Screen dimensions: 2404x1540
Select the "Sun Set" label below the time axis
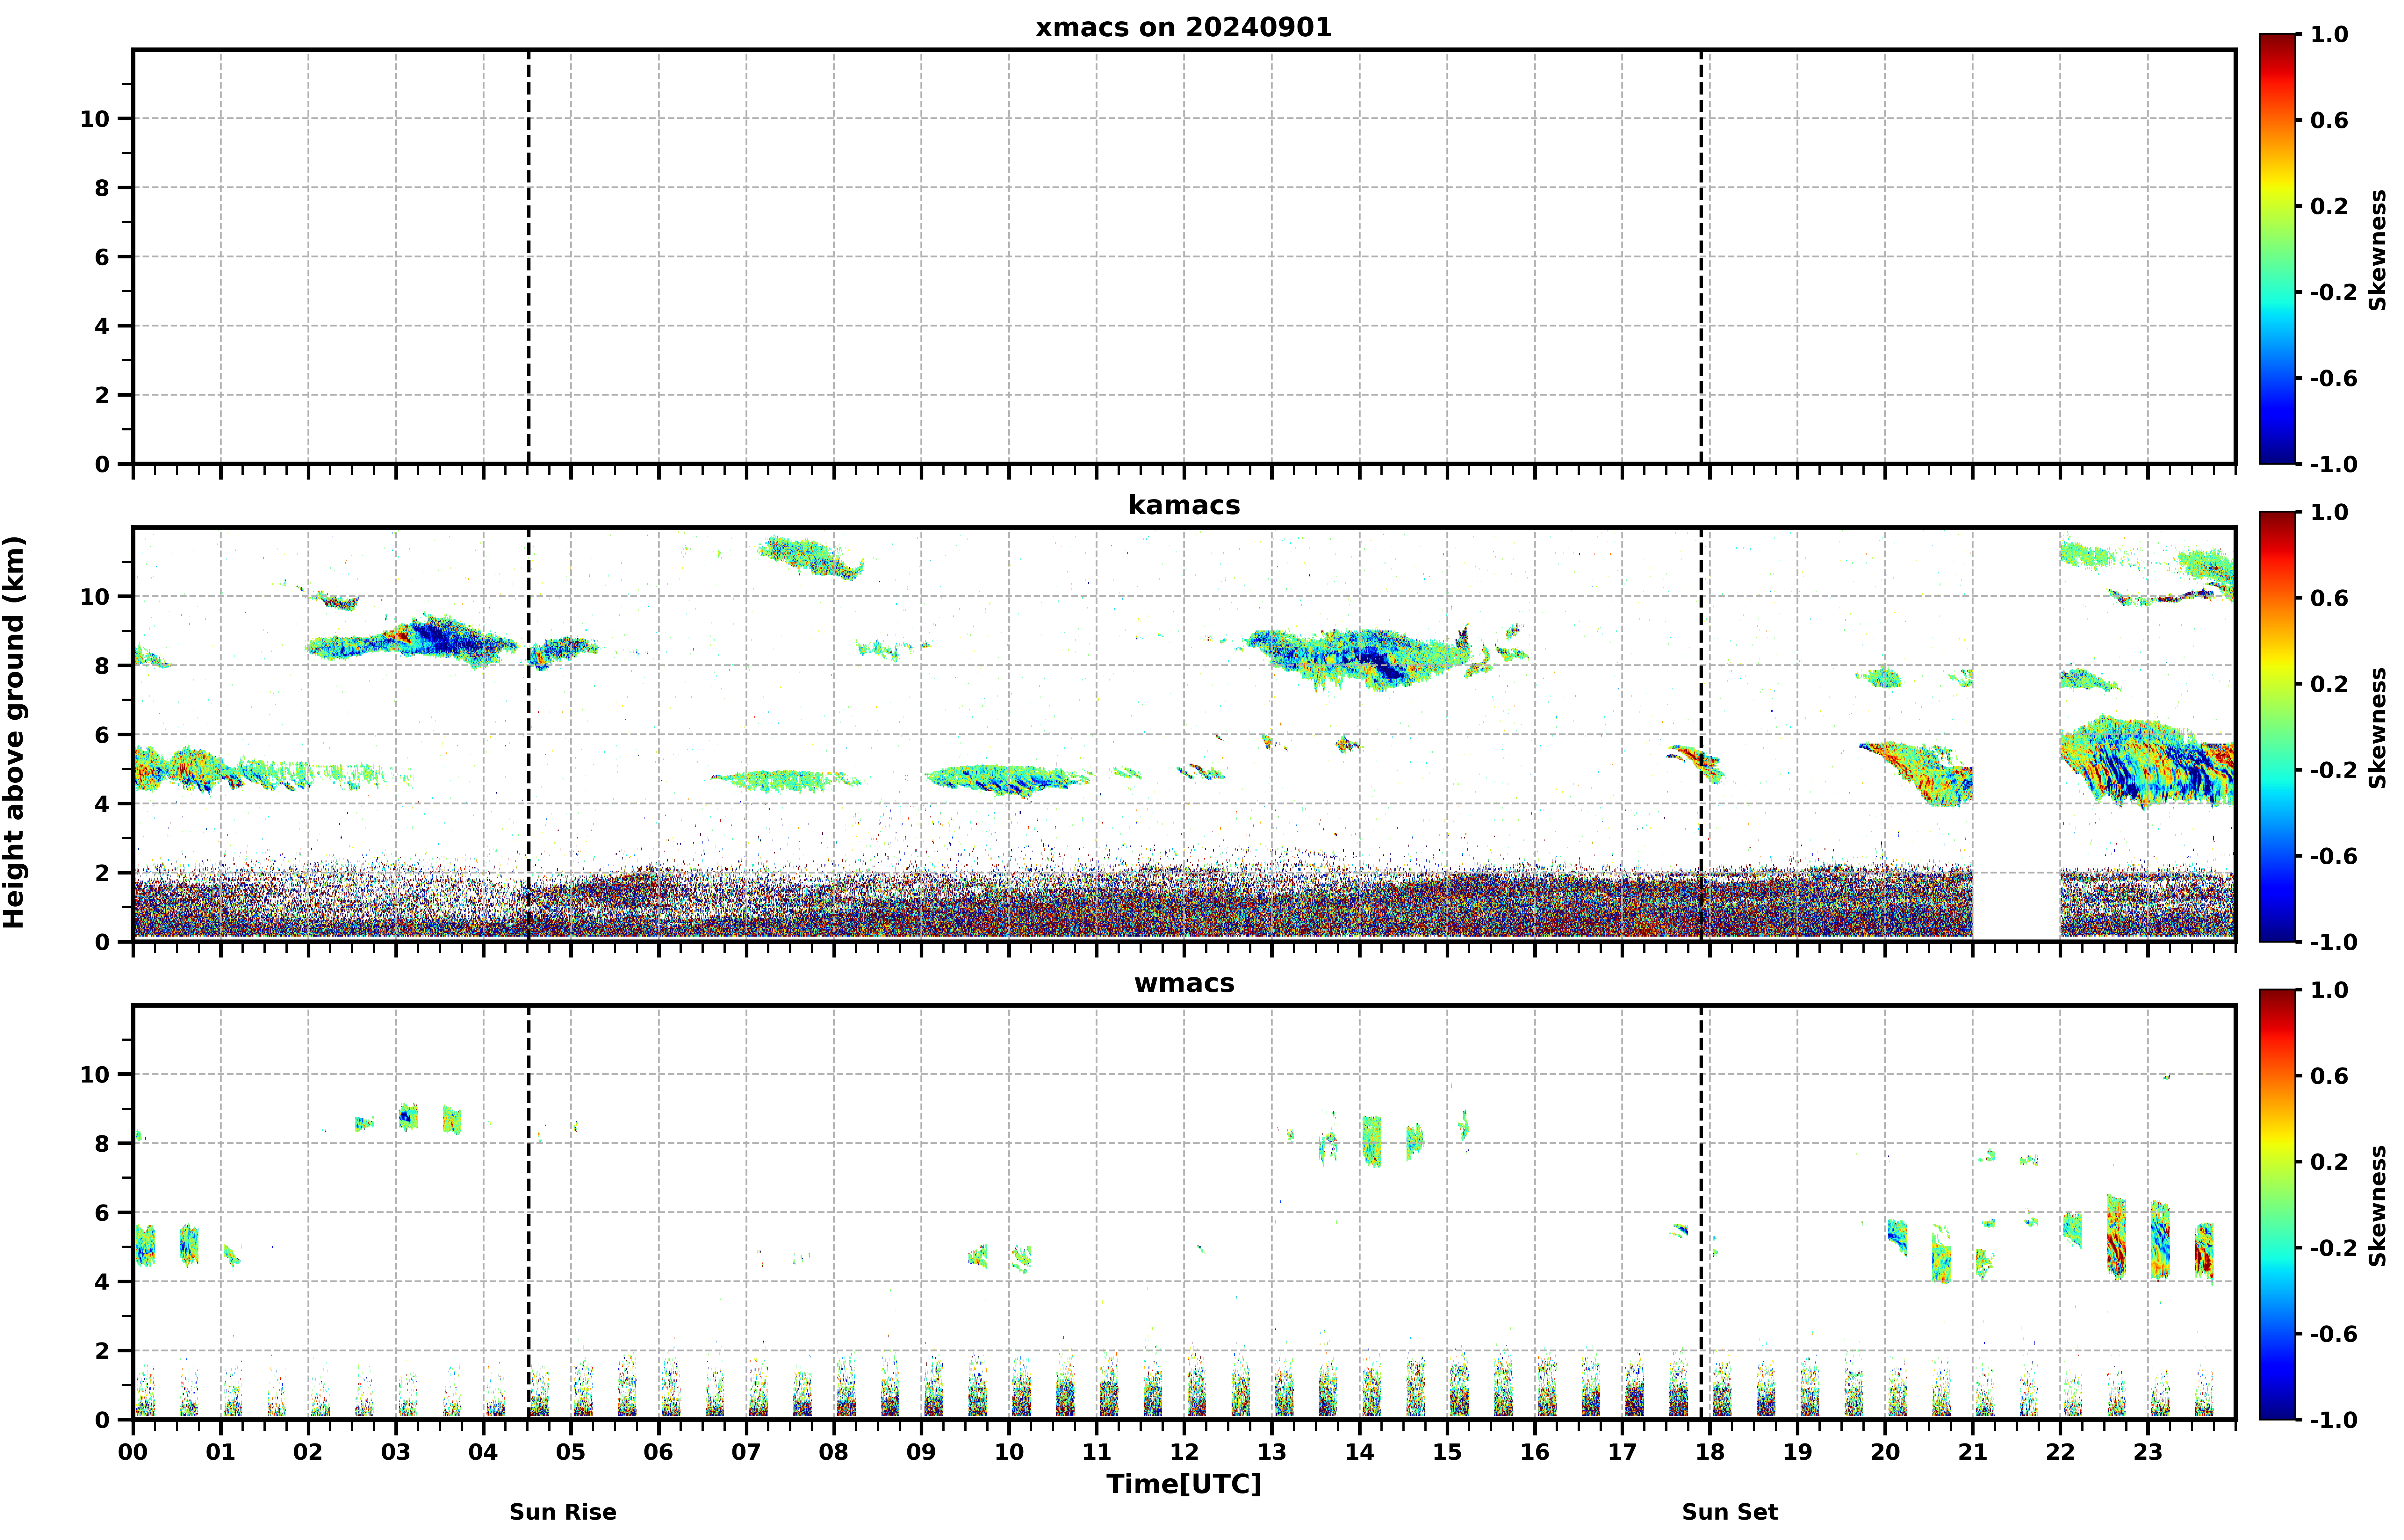(1730, 1512)
